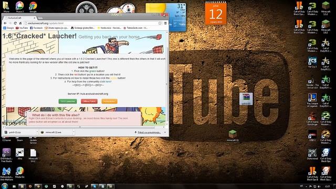
Task: Open downloaded minecraft exe in download bar
Action: tap(55, 132)
